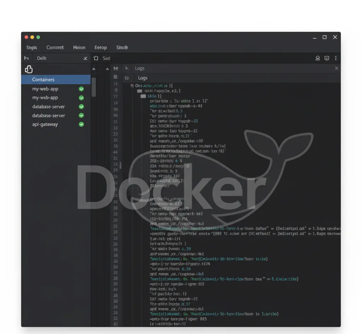This screenshot has width=362, height=334.
Task: Select the api-gateway container
Action: tap(45, 124)
